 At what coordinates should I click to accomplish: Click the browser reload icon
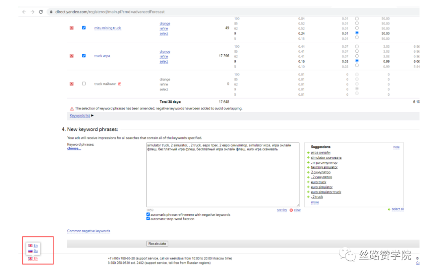[41, 12]
